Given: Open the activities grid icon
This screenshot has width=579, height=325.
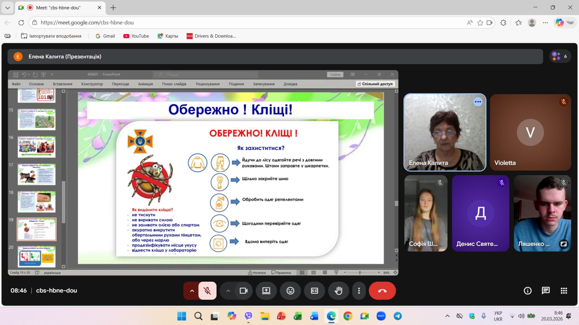Looking at the screenshot, I should (563, 291).
